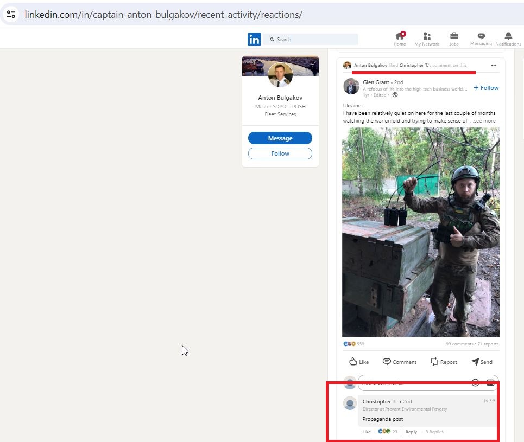Open the Anton Bulgakov name in sidebar card
The height and width of the screenshot is (442, 524).
coord(280,98)
